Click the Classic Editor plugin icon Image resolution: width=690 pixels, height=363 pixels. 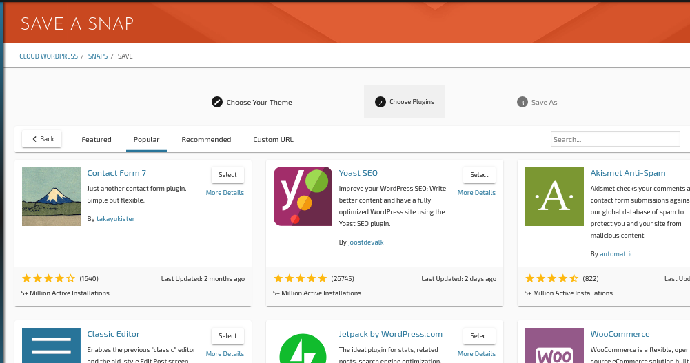tap(51, 345)
